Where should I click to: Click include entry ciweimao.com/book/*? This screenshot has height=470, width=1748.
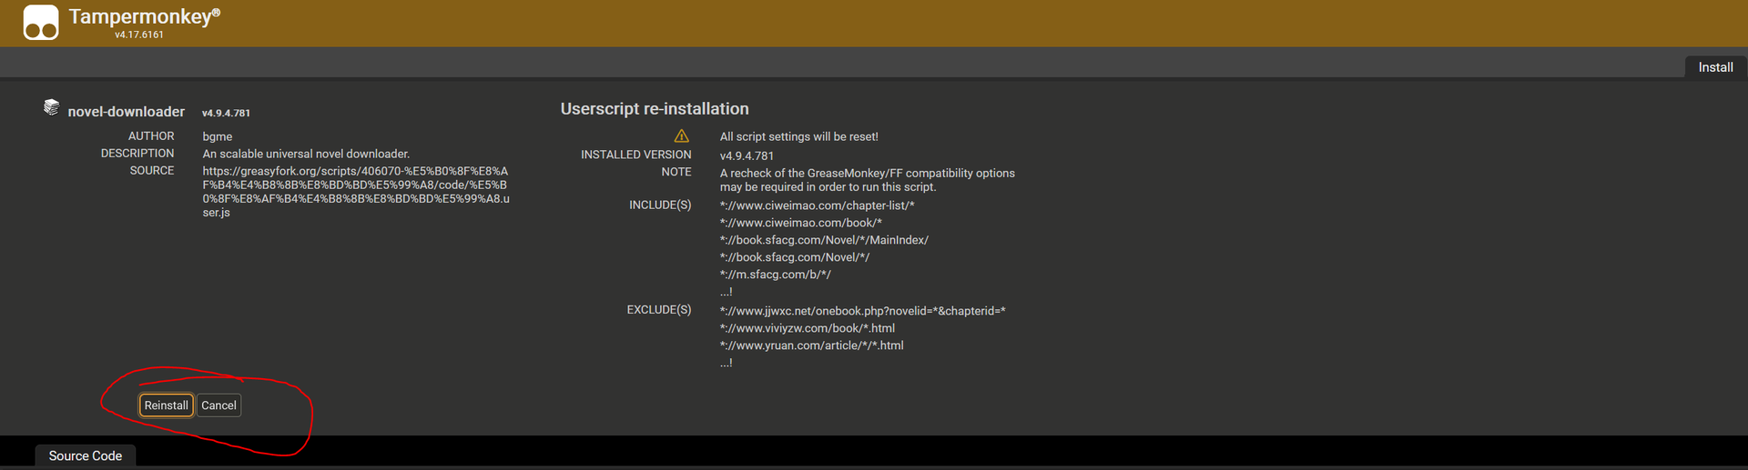point(801,223)
